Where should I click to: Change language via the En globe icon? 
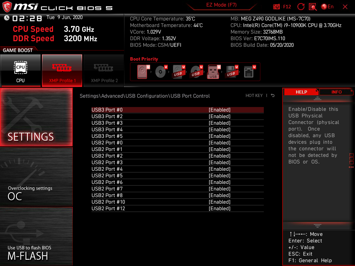click(327, 7)
